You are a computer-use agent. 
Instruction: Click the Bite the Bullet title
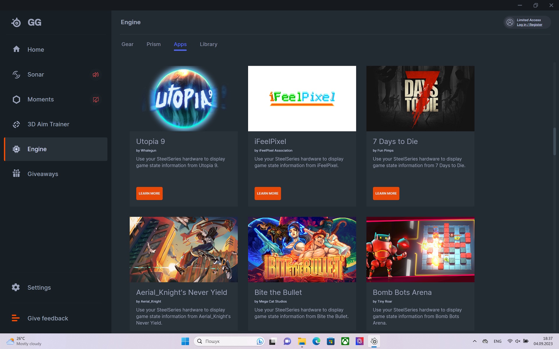pos(278,292)
